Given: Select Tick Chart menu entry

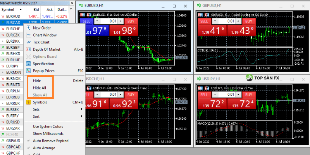Looking at the screenshot, I should (x=54, y=42).
